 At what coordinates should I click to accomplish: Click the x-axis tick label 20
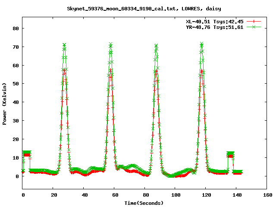[54, 195]
